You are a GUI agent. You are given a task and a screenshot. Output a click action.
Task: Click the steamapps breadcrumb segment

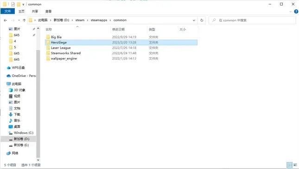point(99,20)
